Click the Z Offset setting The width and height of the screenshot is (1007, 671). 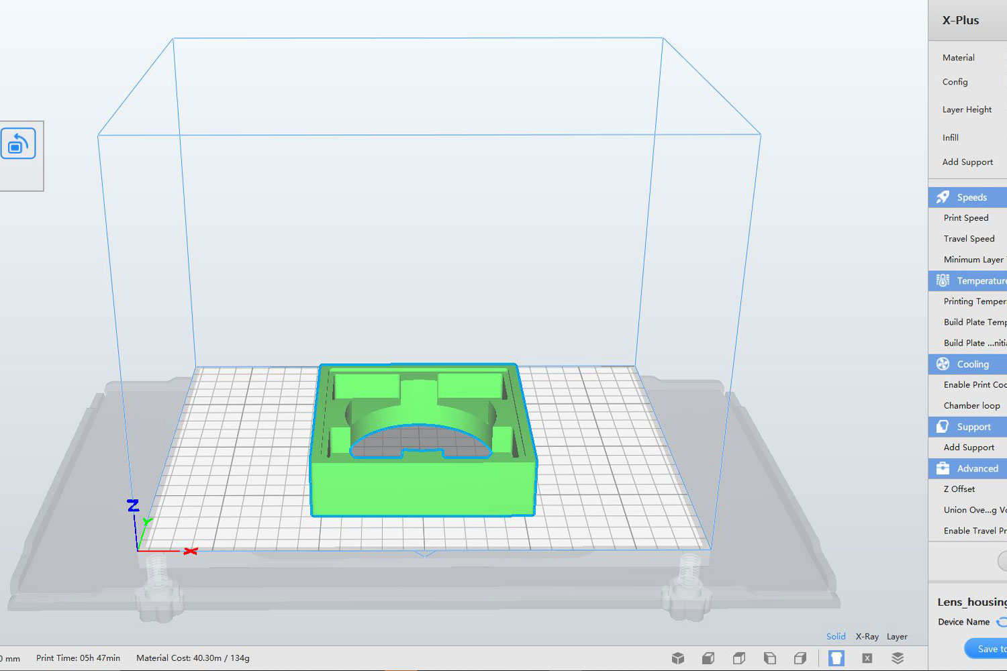959,489
